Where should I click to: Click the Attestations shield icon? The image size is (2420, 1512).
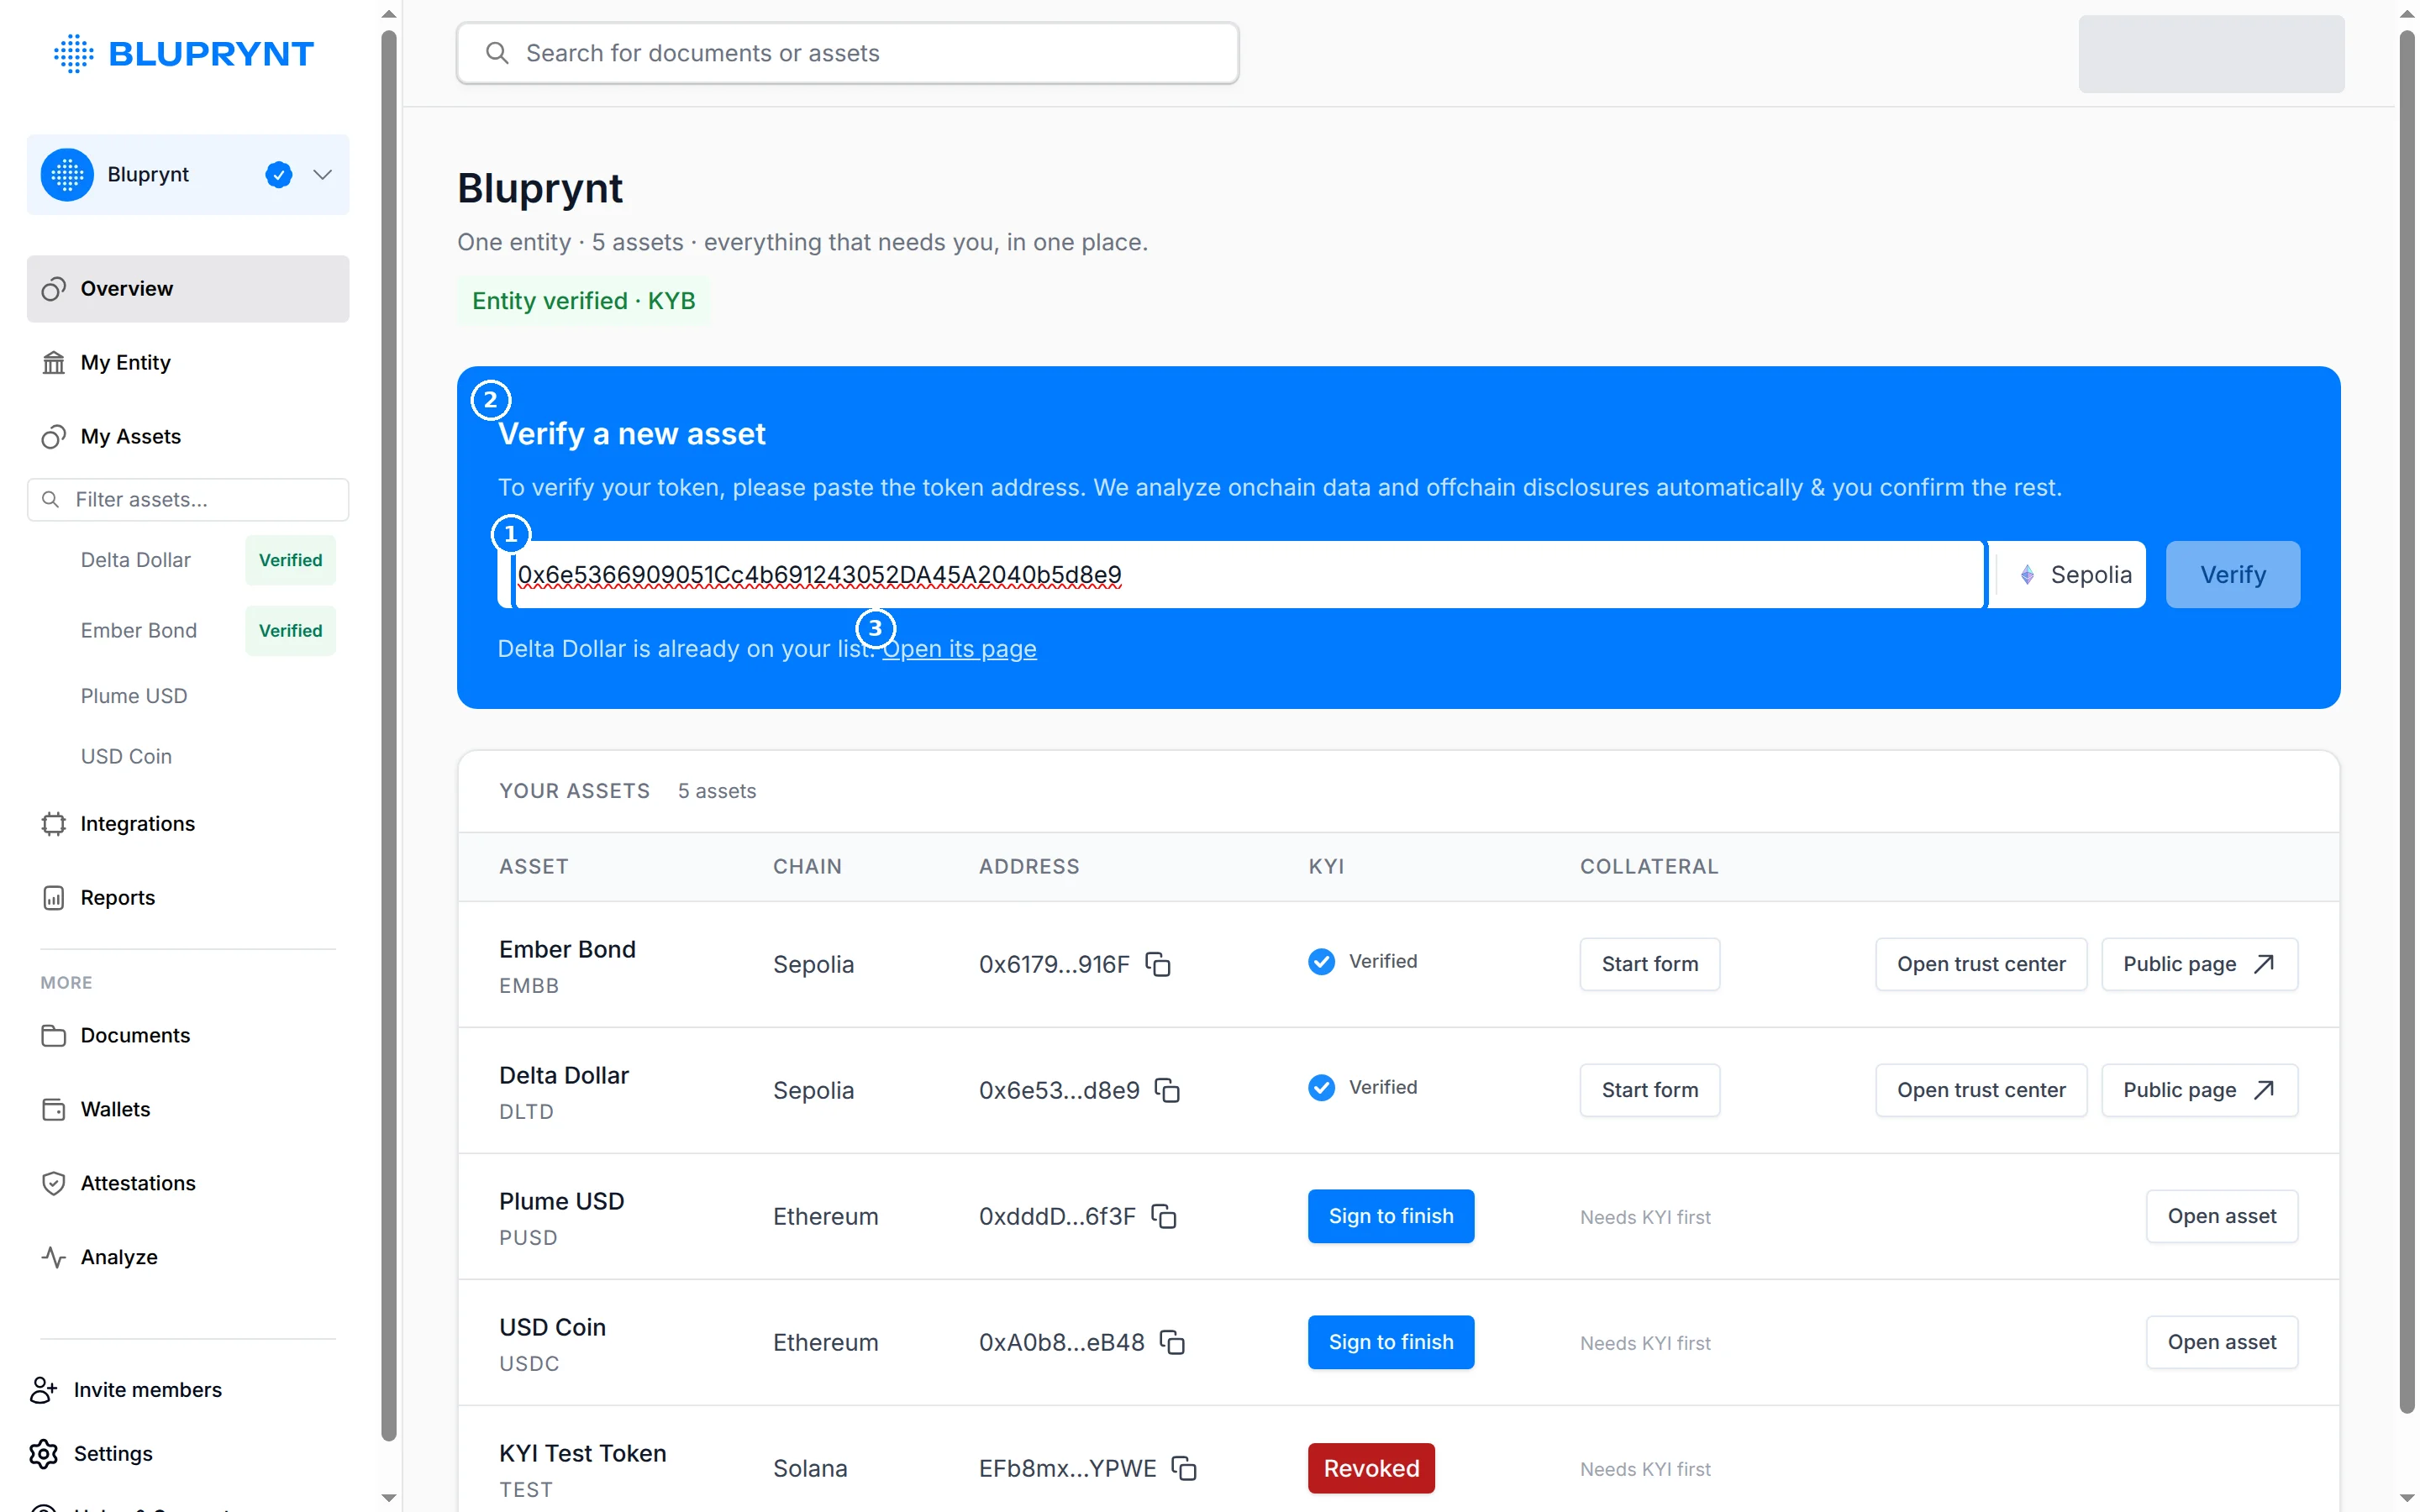(x=54, y=1183)
